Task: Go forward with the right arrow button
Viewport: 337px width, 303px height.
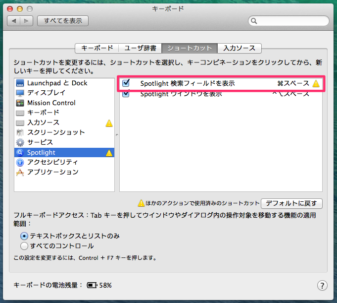Action: coord(26,21)
